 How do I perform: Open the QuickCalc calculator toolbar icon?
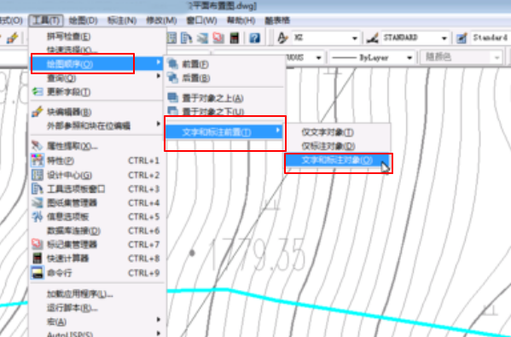pos(234,38)
